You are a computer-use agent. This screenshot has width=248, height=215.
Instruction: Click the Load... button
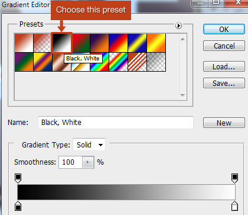pyautogui.click(x=224, y=66)
